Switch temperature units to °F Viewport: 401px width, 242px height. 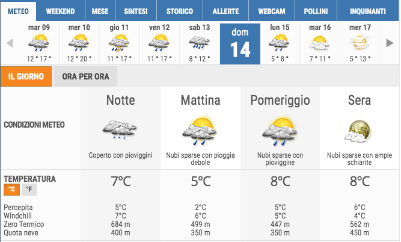coord(29,190)
